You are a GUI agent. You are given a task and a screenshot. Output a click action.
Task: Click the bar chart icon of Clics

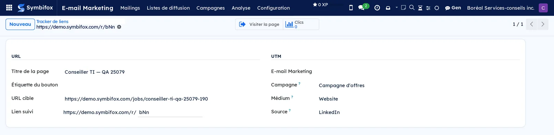(289, 24)
